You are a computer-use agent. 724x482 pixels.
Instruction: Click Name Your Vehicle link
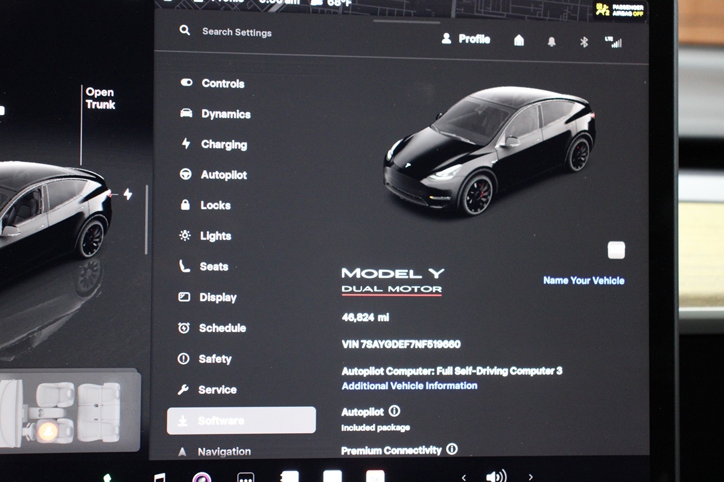(583, 280)
